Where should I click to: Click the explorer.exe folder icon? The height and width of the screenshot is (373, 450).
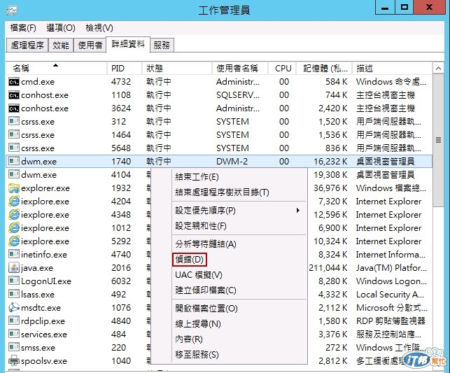coord(14,188)
